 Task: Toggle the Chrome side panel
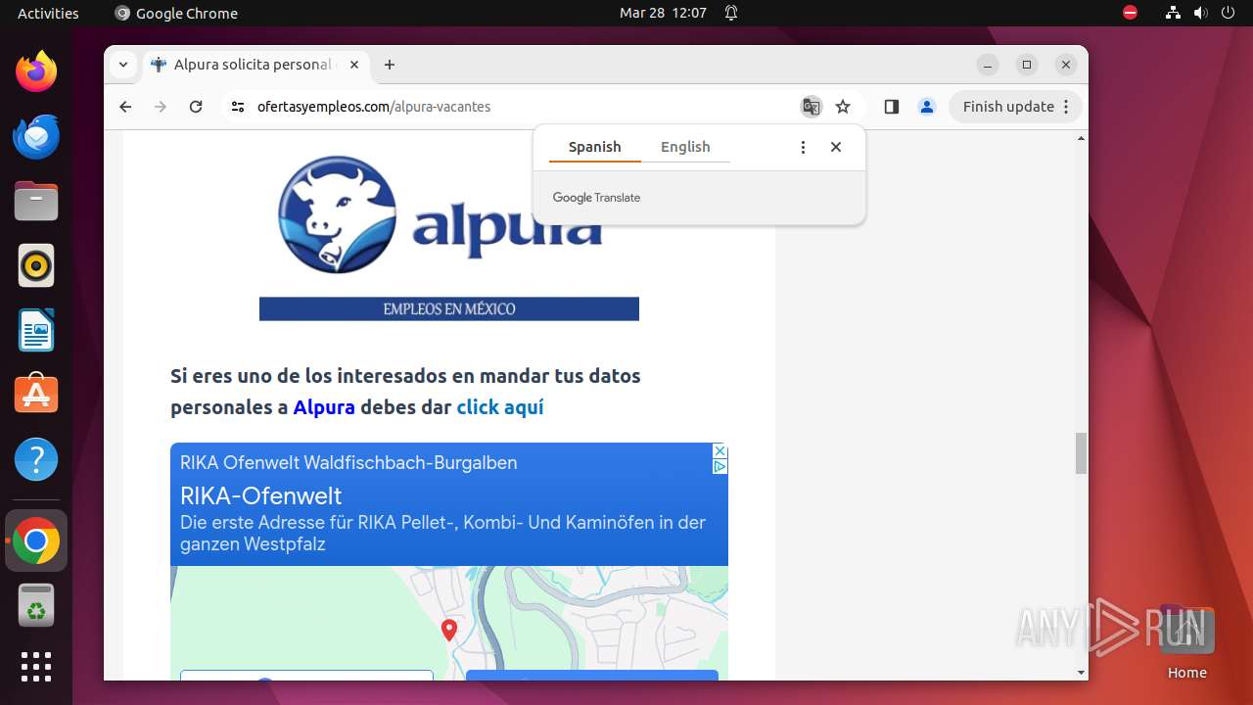[x=891, y=107]
